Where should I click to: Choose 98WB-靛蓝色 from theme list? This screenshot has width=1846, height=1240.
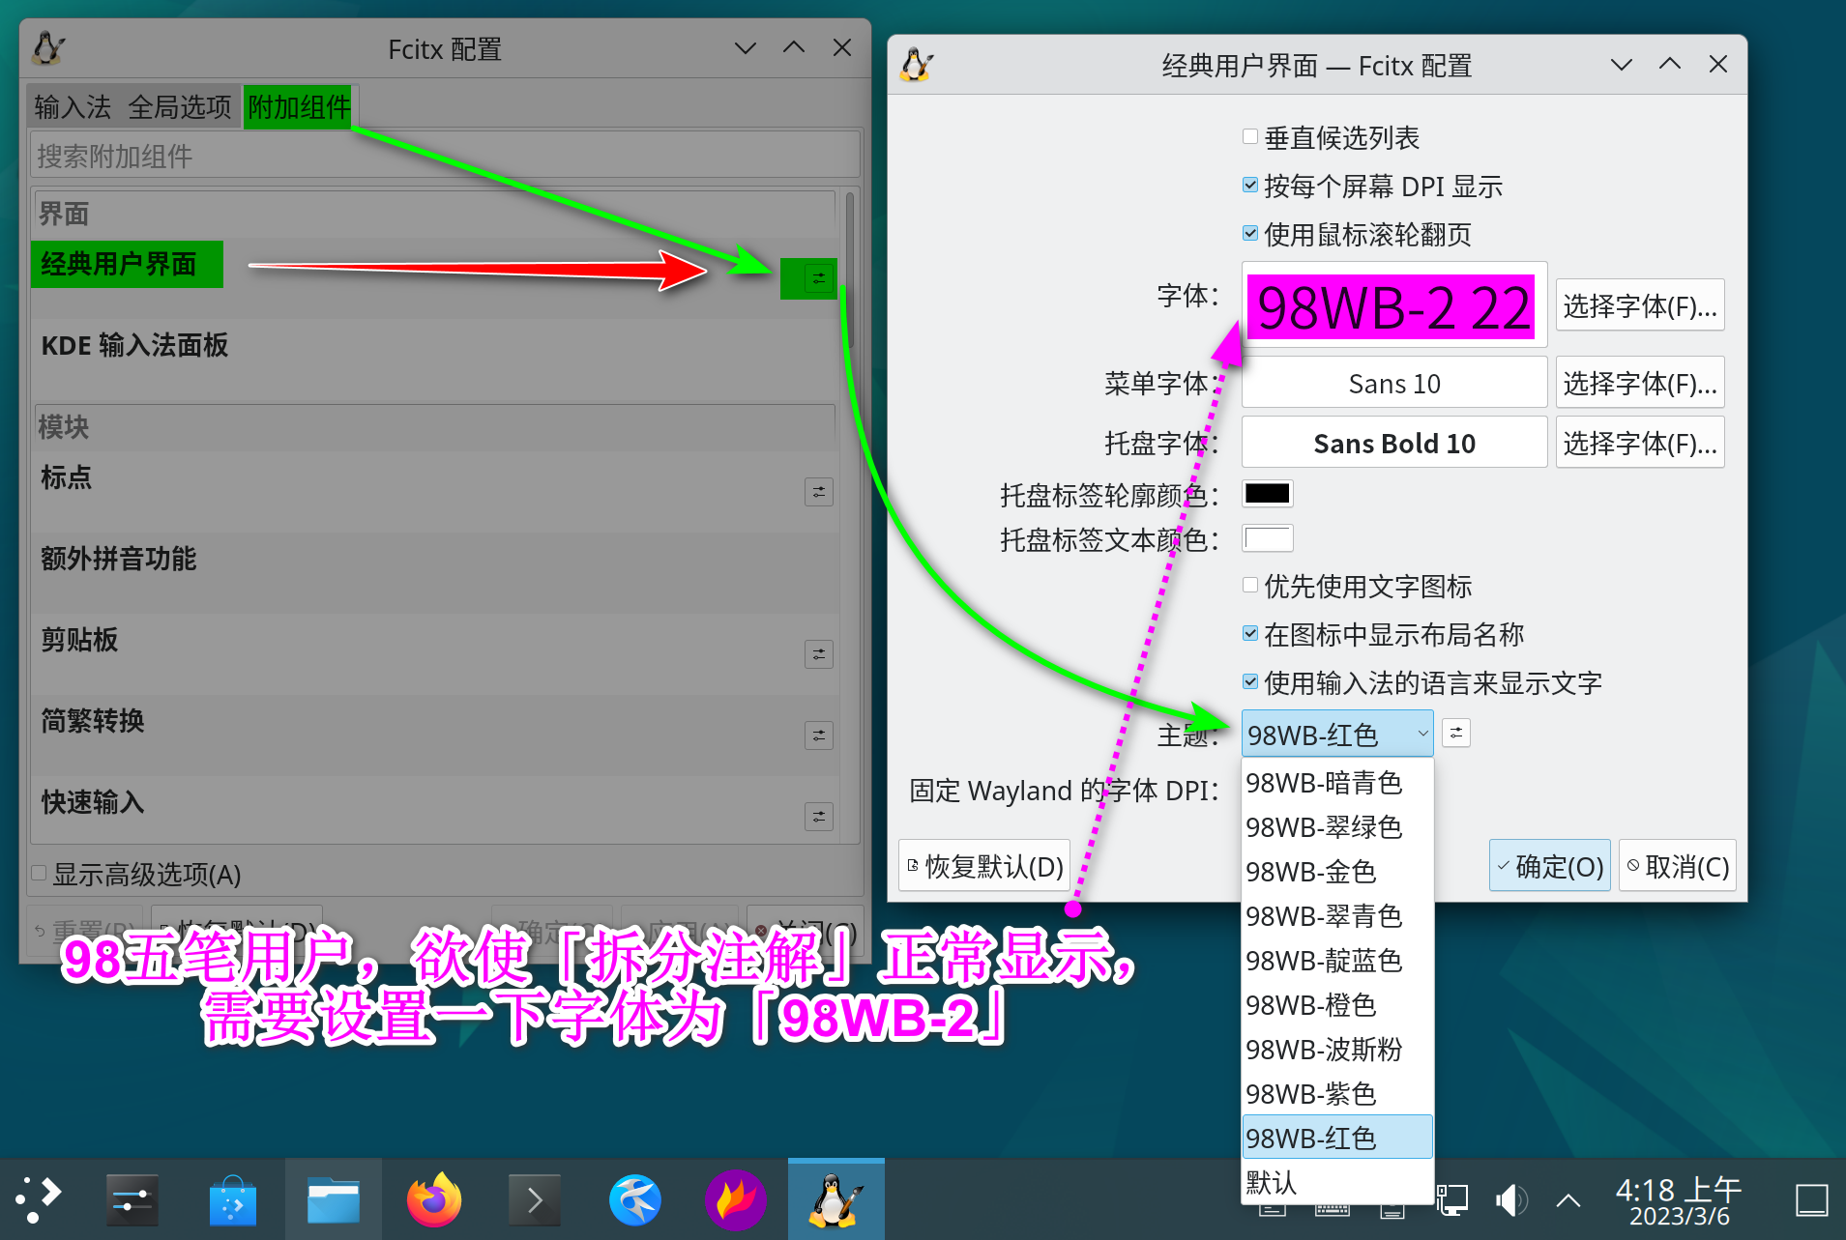tap(1337, 960)
